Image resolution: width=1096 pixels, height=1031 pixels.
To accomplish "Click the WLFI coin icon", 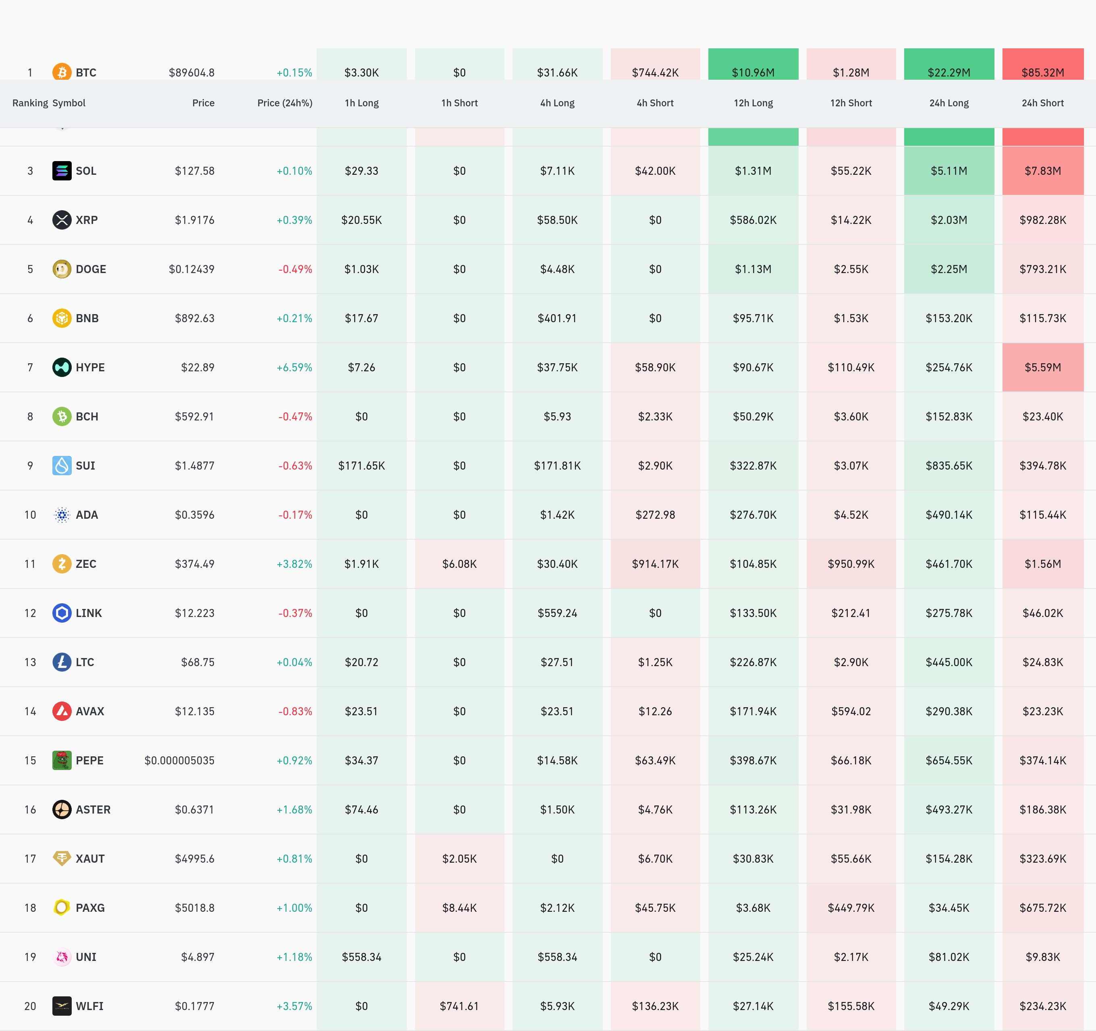I will point(62,1006).
